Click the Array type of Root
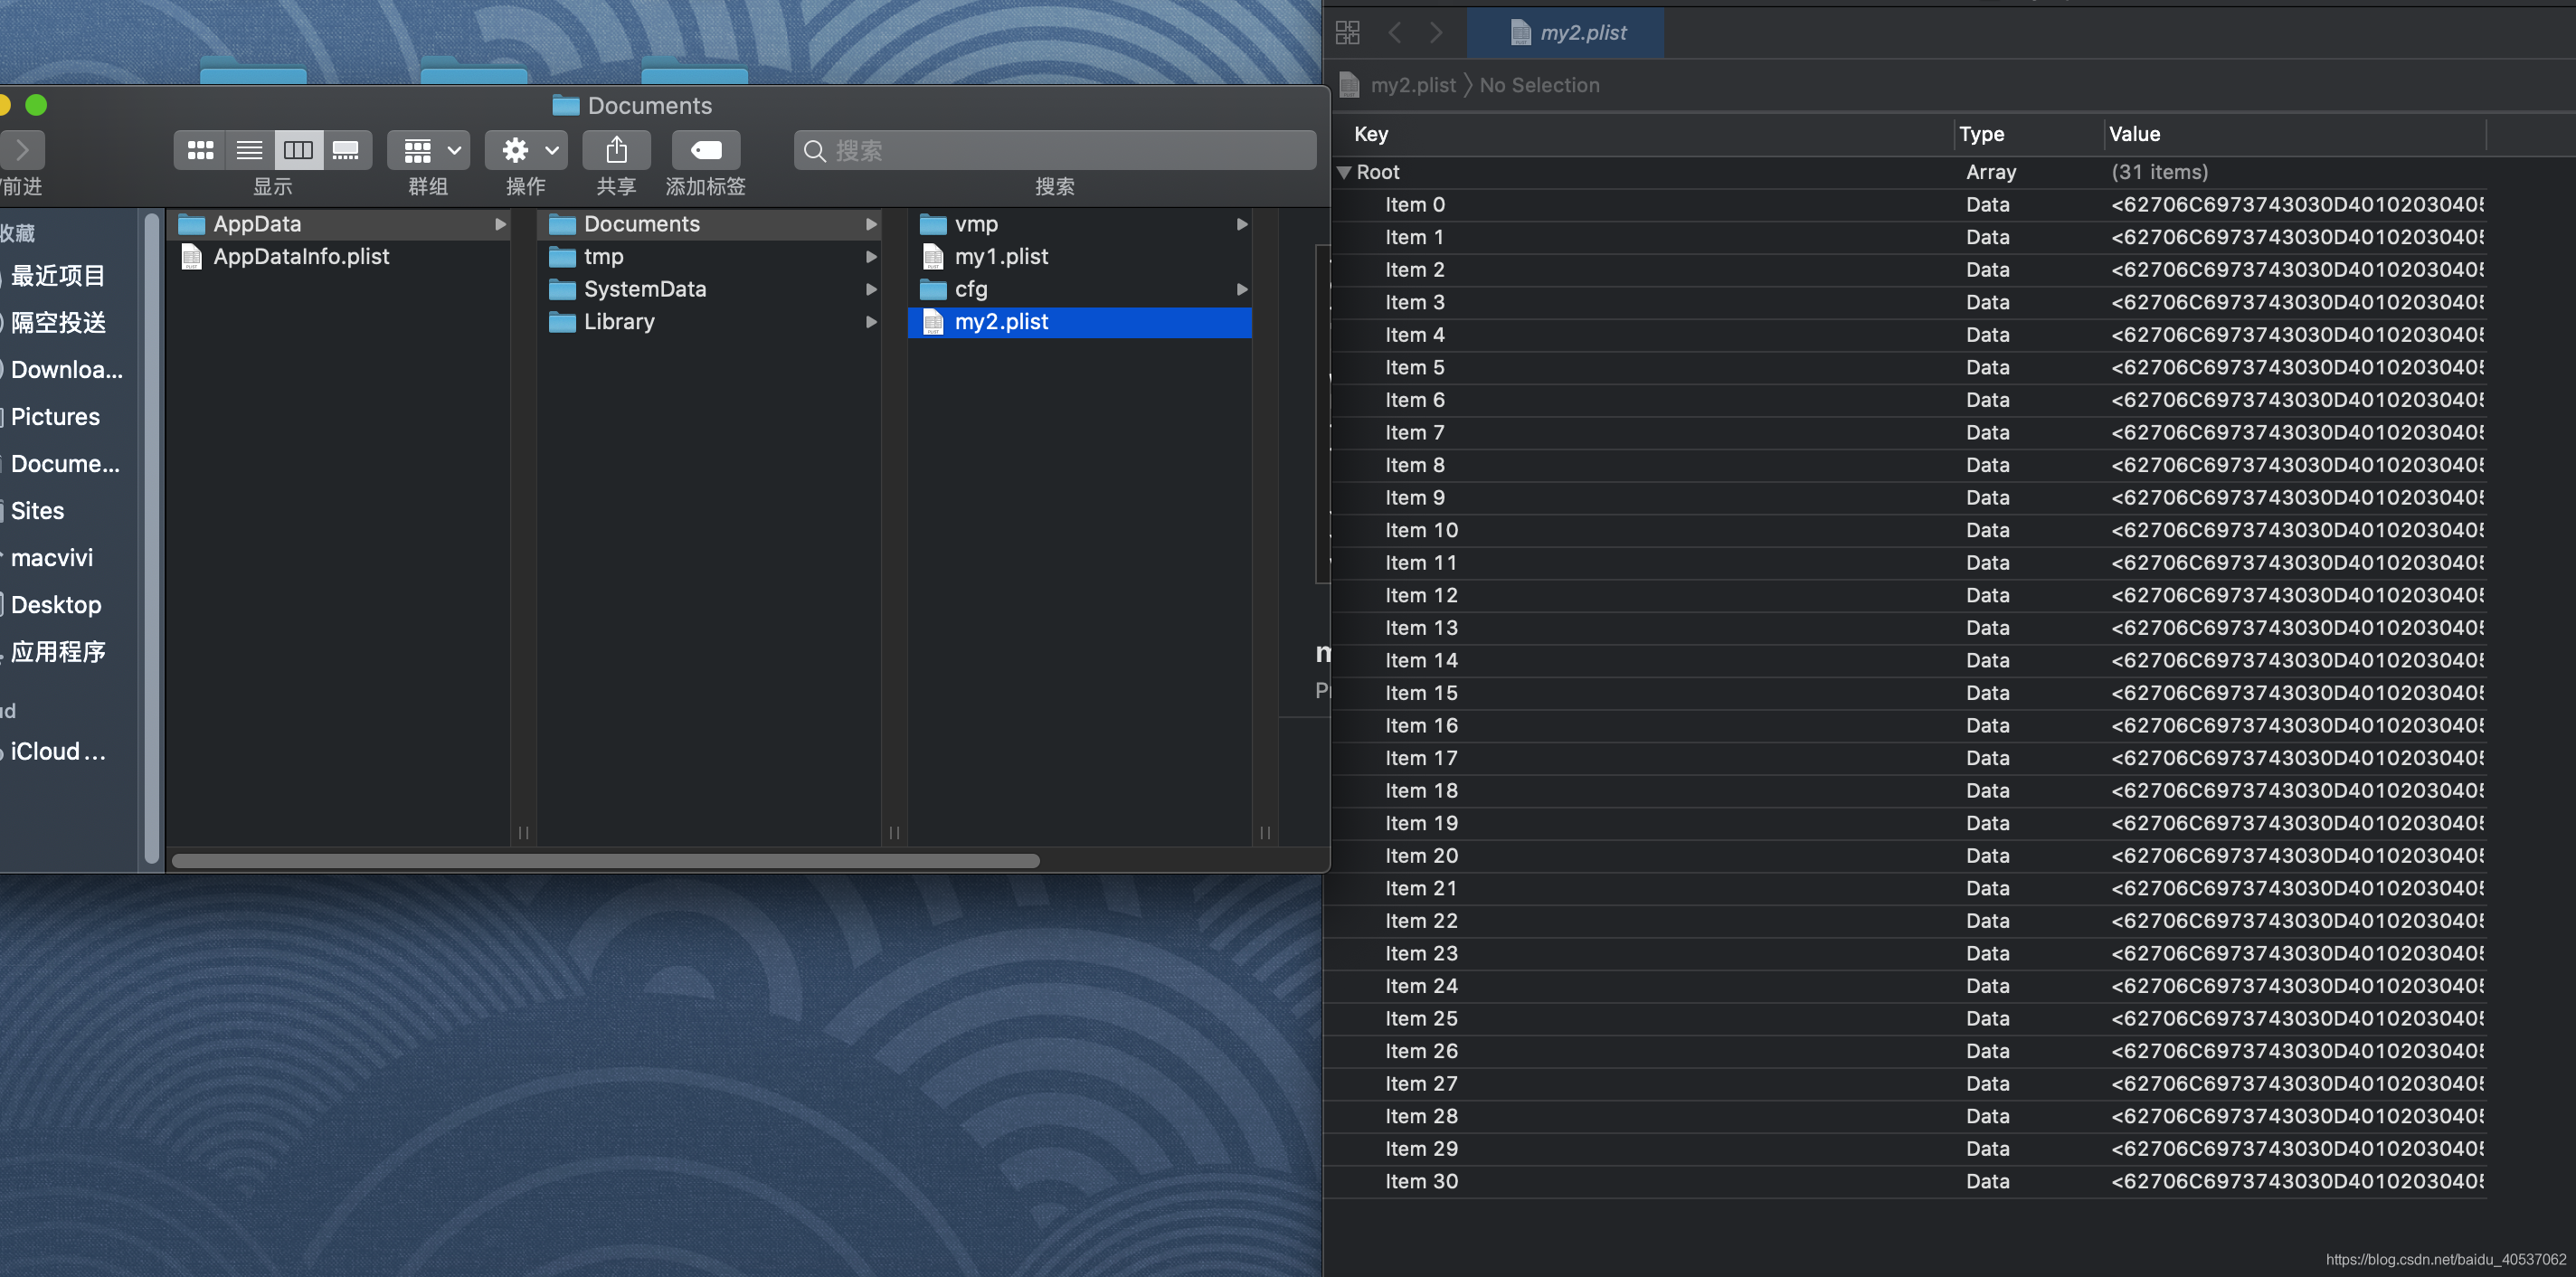Screen dimensions: 2576x1277 1990,173
